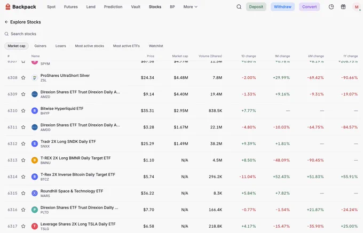This screenshot has width=363, height=233.
Task: Sort by 6M change column header
Action: point(316,56)
